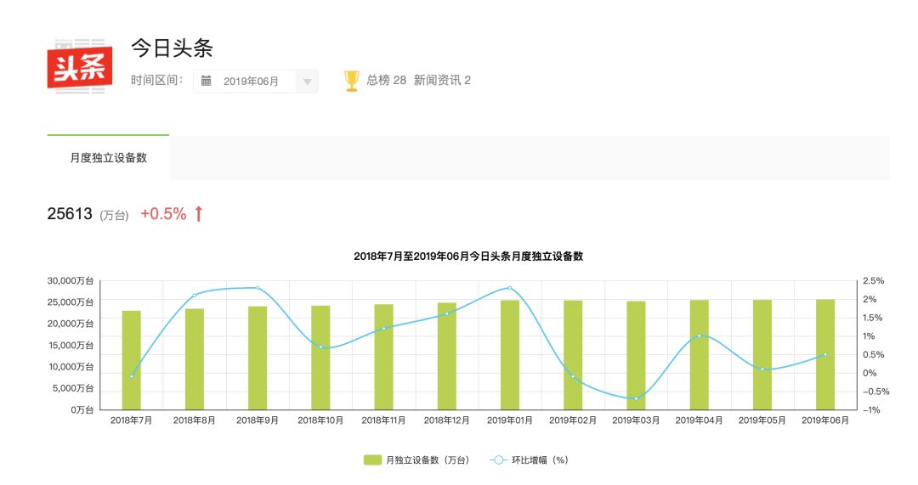
Task: Click the 2019年03月 green bar
Action: click(x=636, y=355)
